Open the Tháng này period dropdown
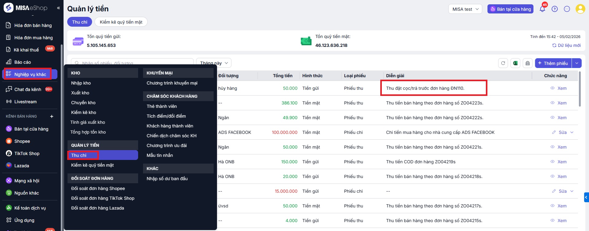The width and height of the screenshot is (589, 231). pos(214,63)
